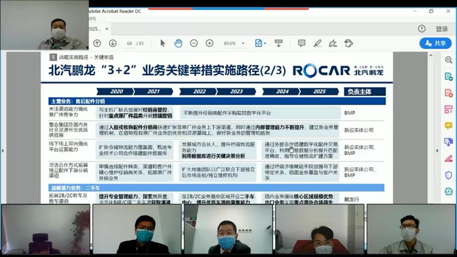Click the 登录 sign-in link
Image resolution: width=457 pixels, height=257 pixels.
click(441, 29)
